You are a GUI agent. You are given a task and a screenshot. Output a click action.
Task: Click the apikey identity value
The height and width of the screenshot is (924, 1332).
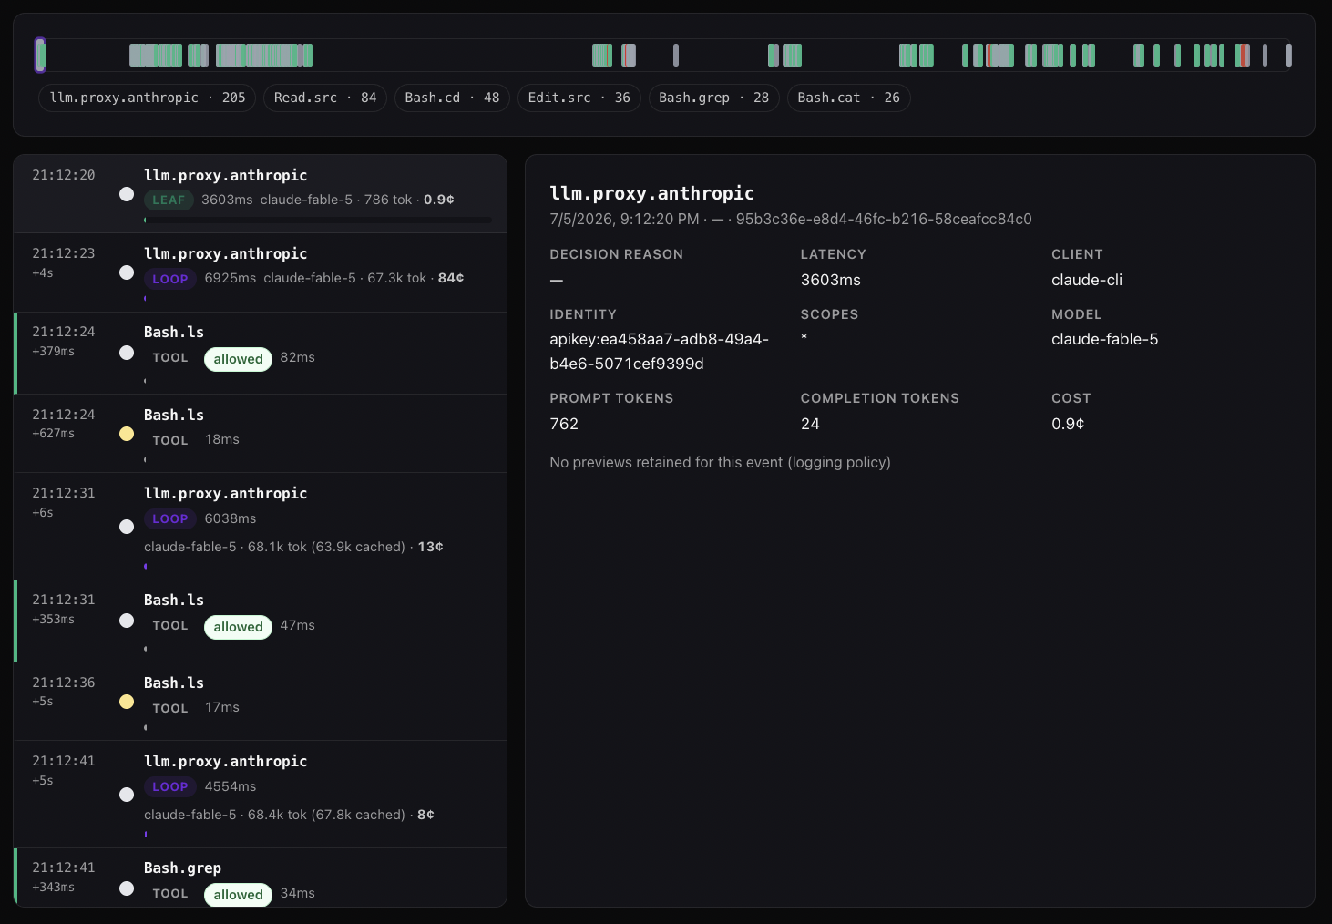(659, 351)
